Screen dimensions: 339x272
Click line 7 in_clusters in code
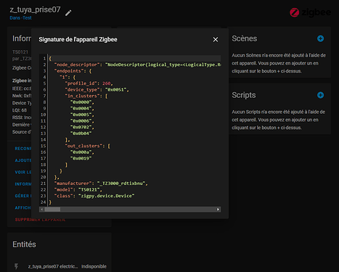(x=86, y=96)
